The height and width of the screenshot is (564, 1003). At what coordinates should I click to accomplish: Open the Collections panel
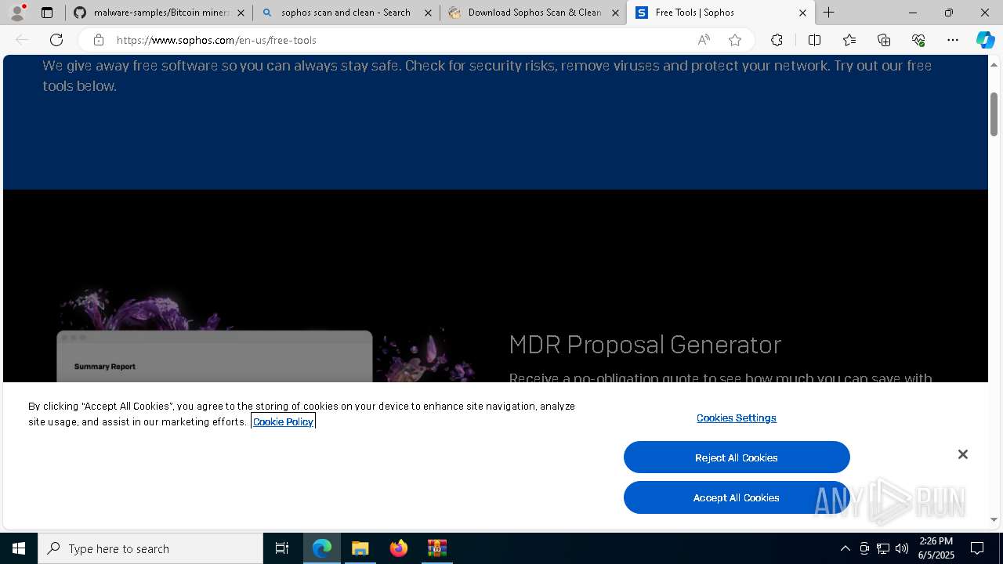pyautogui.click(x=884, y=40)
